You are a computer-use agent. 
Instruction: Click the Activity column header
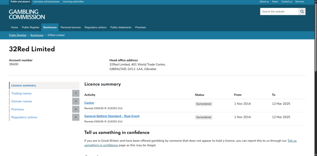pyautogui.click(x=90, y=95)
